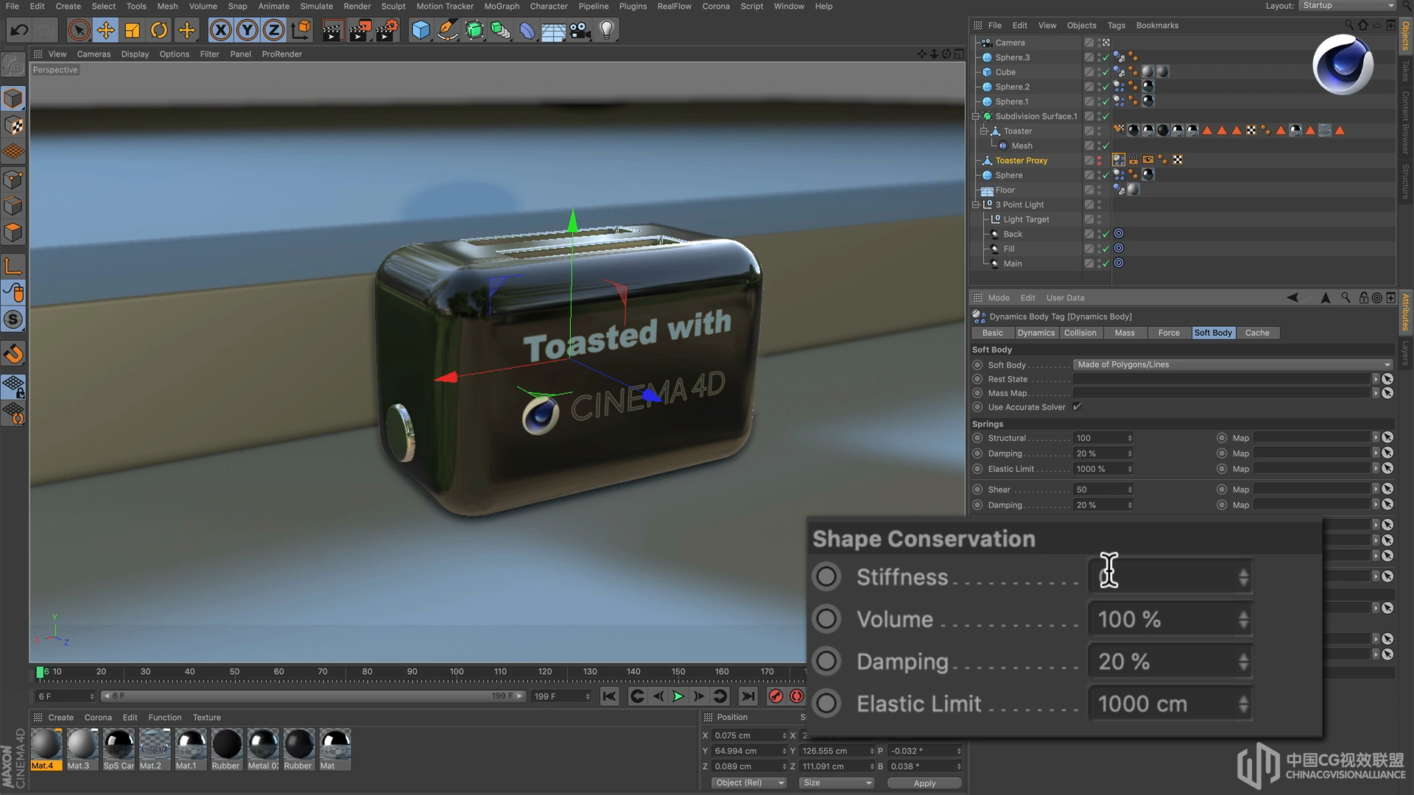The image size is (1414, 795).
Task: Collapse the 3 Point Light group
Action: (x=976, y=205)
